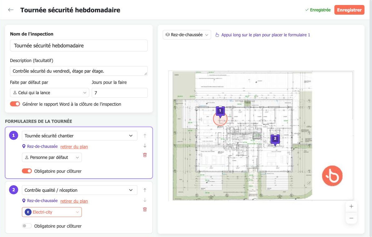
Task: Click the orange logo on the plan
Action: 332,176
